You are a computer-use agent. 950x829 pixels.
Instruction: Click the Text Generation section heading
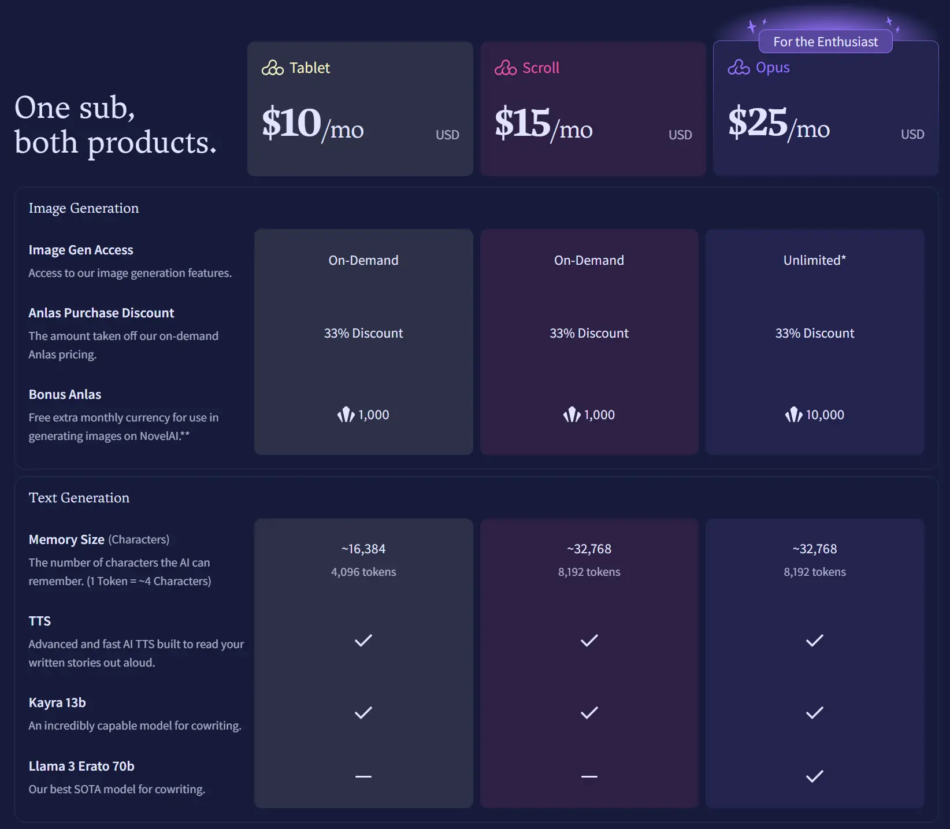pos(79,498)
